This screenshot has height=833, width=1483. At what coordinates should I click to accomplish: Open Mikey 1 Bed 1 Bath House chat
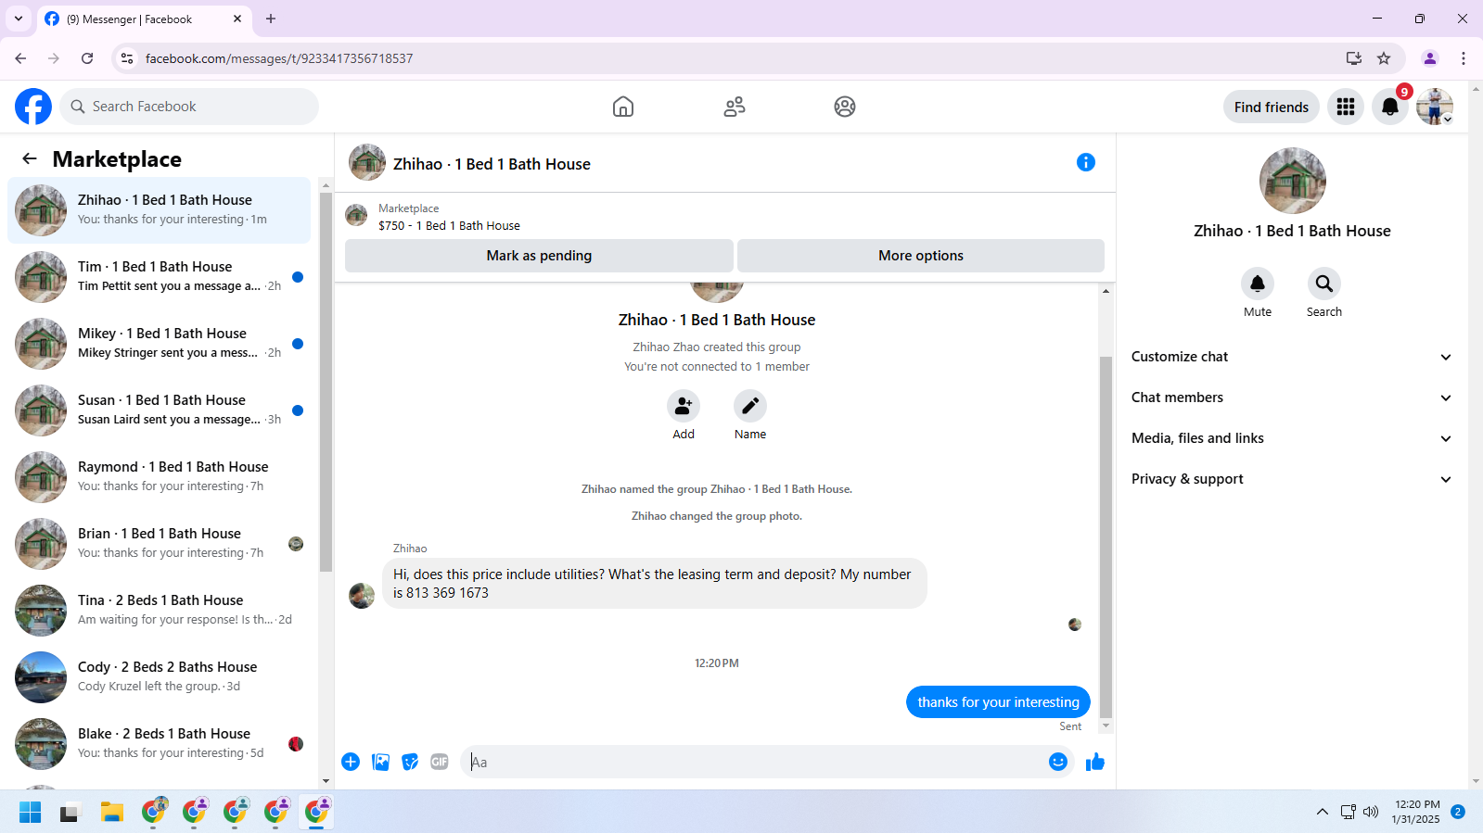(x=160, y=344)
